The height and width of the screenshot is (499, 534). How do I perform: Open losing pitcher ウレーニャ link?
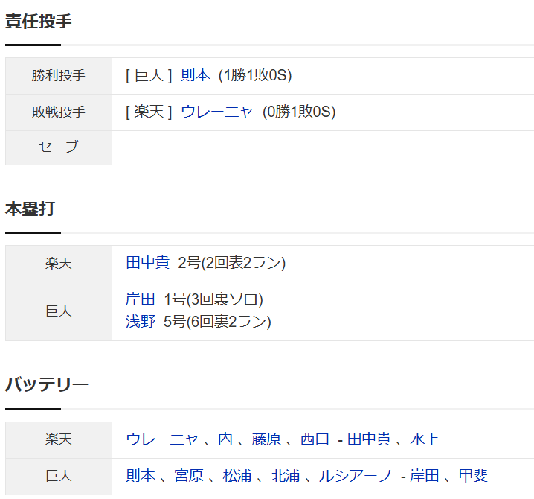(x=216, y=112)
